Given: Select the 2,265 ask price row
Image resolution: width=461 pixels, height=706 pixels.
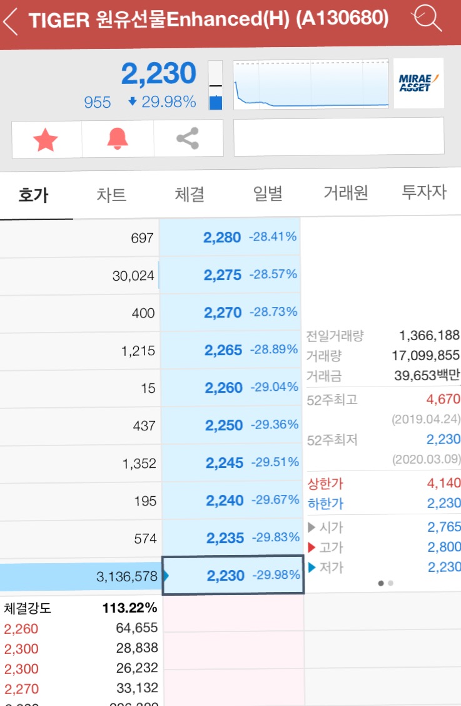Looking at the screenshot, I should [231, 350].
